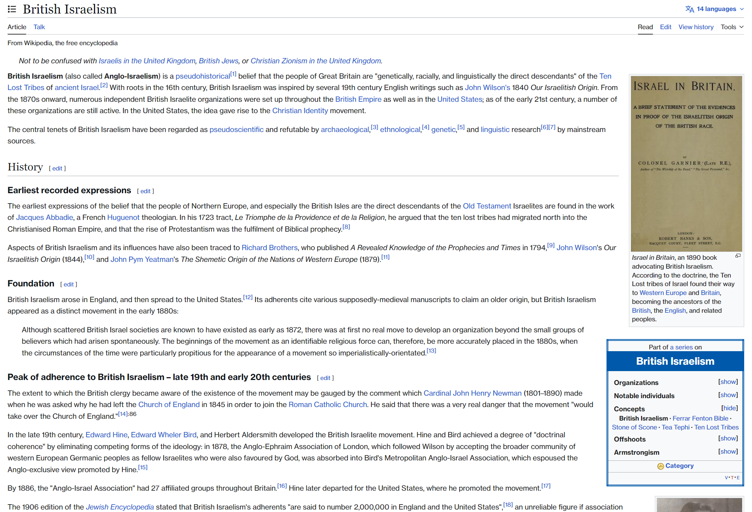The height and width of the screenshot is (512, 752).
Task: Click the V view-template link
Action: point(726,478)
